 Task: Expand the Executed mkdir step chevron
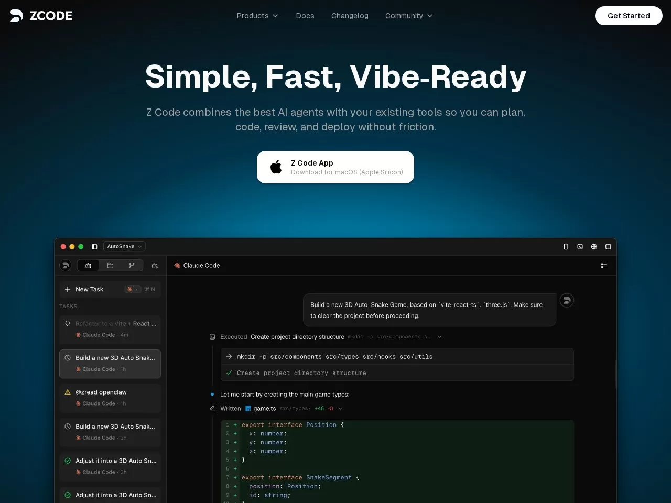tap(440, 337)
